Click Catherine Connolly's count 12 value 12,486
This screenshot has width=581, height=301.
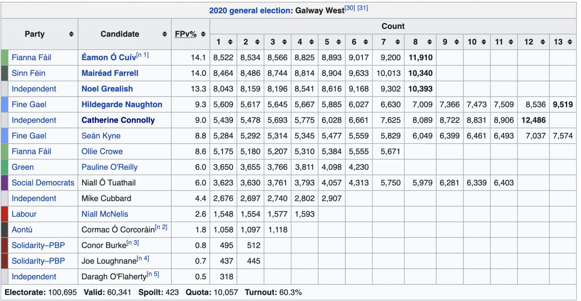tap(533, 120)
